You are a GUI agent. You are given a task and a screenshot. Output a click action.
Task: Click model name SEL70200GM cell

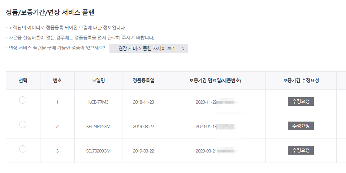tap(98, 151)
